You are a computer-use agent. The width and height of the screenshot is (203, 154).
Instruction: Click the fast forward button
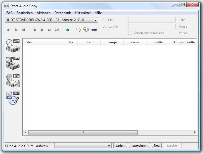[x=49, y=30]
